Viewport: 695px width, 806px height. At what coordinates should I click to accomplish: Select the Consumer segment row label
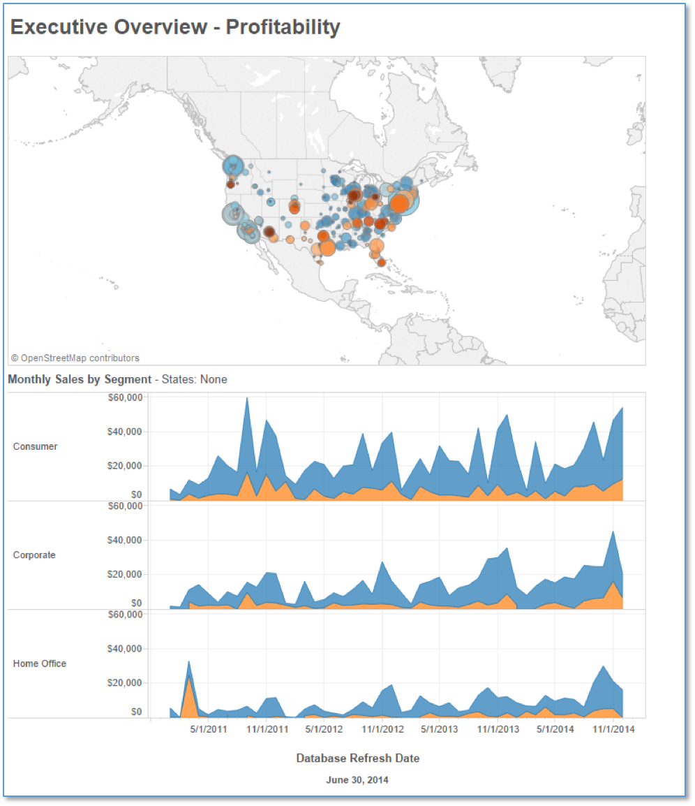(35, 446)
